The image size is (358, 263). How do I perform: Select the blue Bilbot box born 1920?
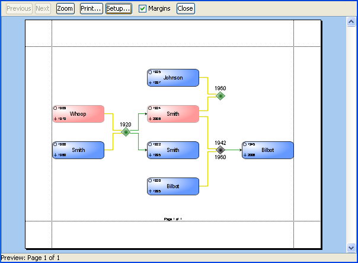[x=173, y=186]
